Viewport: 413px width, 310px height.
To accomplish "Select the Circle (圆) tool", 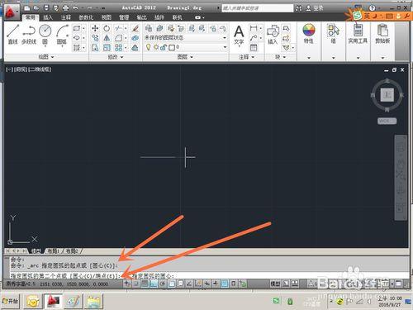I will tap(45, 34).
